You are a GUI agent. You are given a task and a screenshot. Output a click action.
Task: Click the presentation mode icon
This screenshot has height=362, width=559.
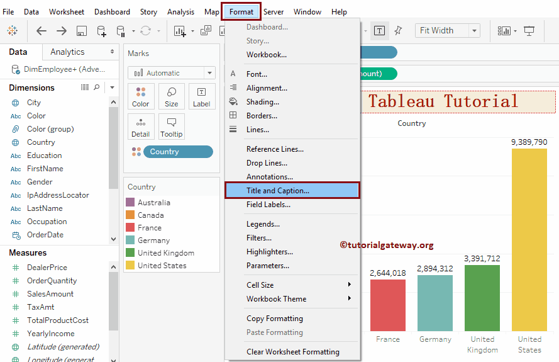pyautogui.click(x=529, y=31)
